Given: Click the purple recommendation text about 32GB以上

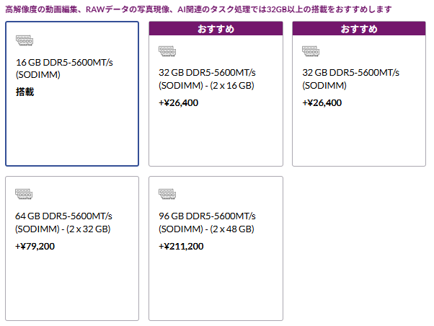Looking at the screenshot, I should coord(198,9).
